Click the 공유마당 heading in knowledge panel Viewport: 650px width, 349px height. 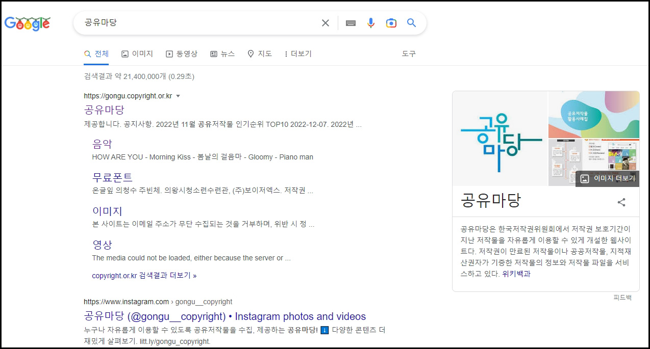pos(490,200)
